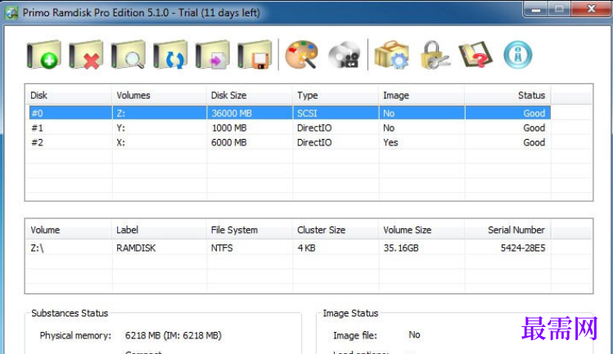This screenshot has height=354, width=613.
Task: Select disk #0 row
Action: coord(290,113)
